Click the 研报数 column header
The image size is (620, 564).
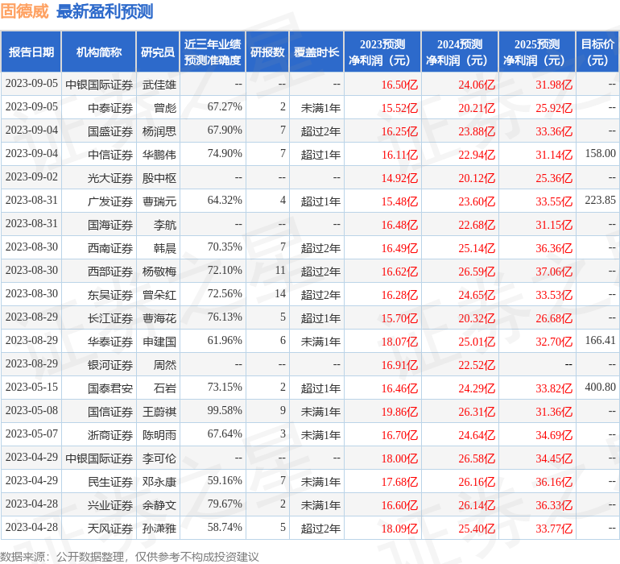(267, 52)
